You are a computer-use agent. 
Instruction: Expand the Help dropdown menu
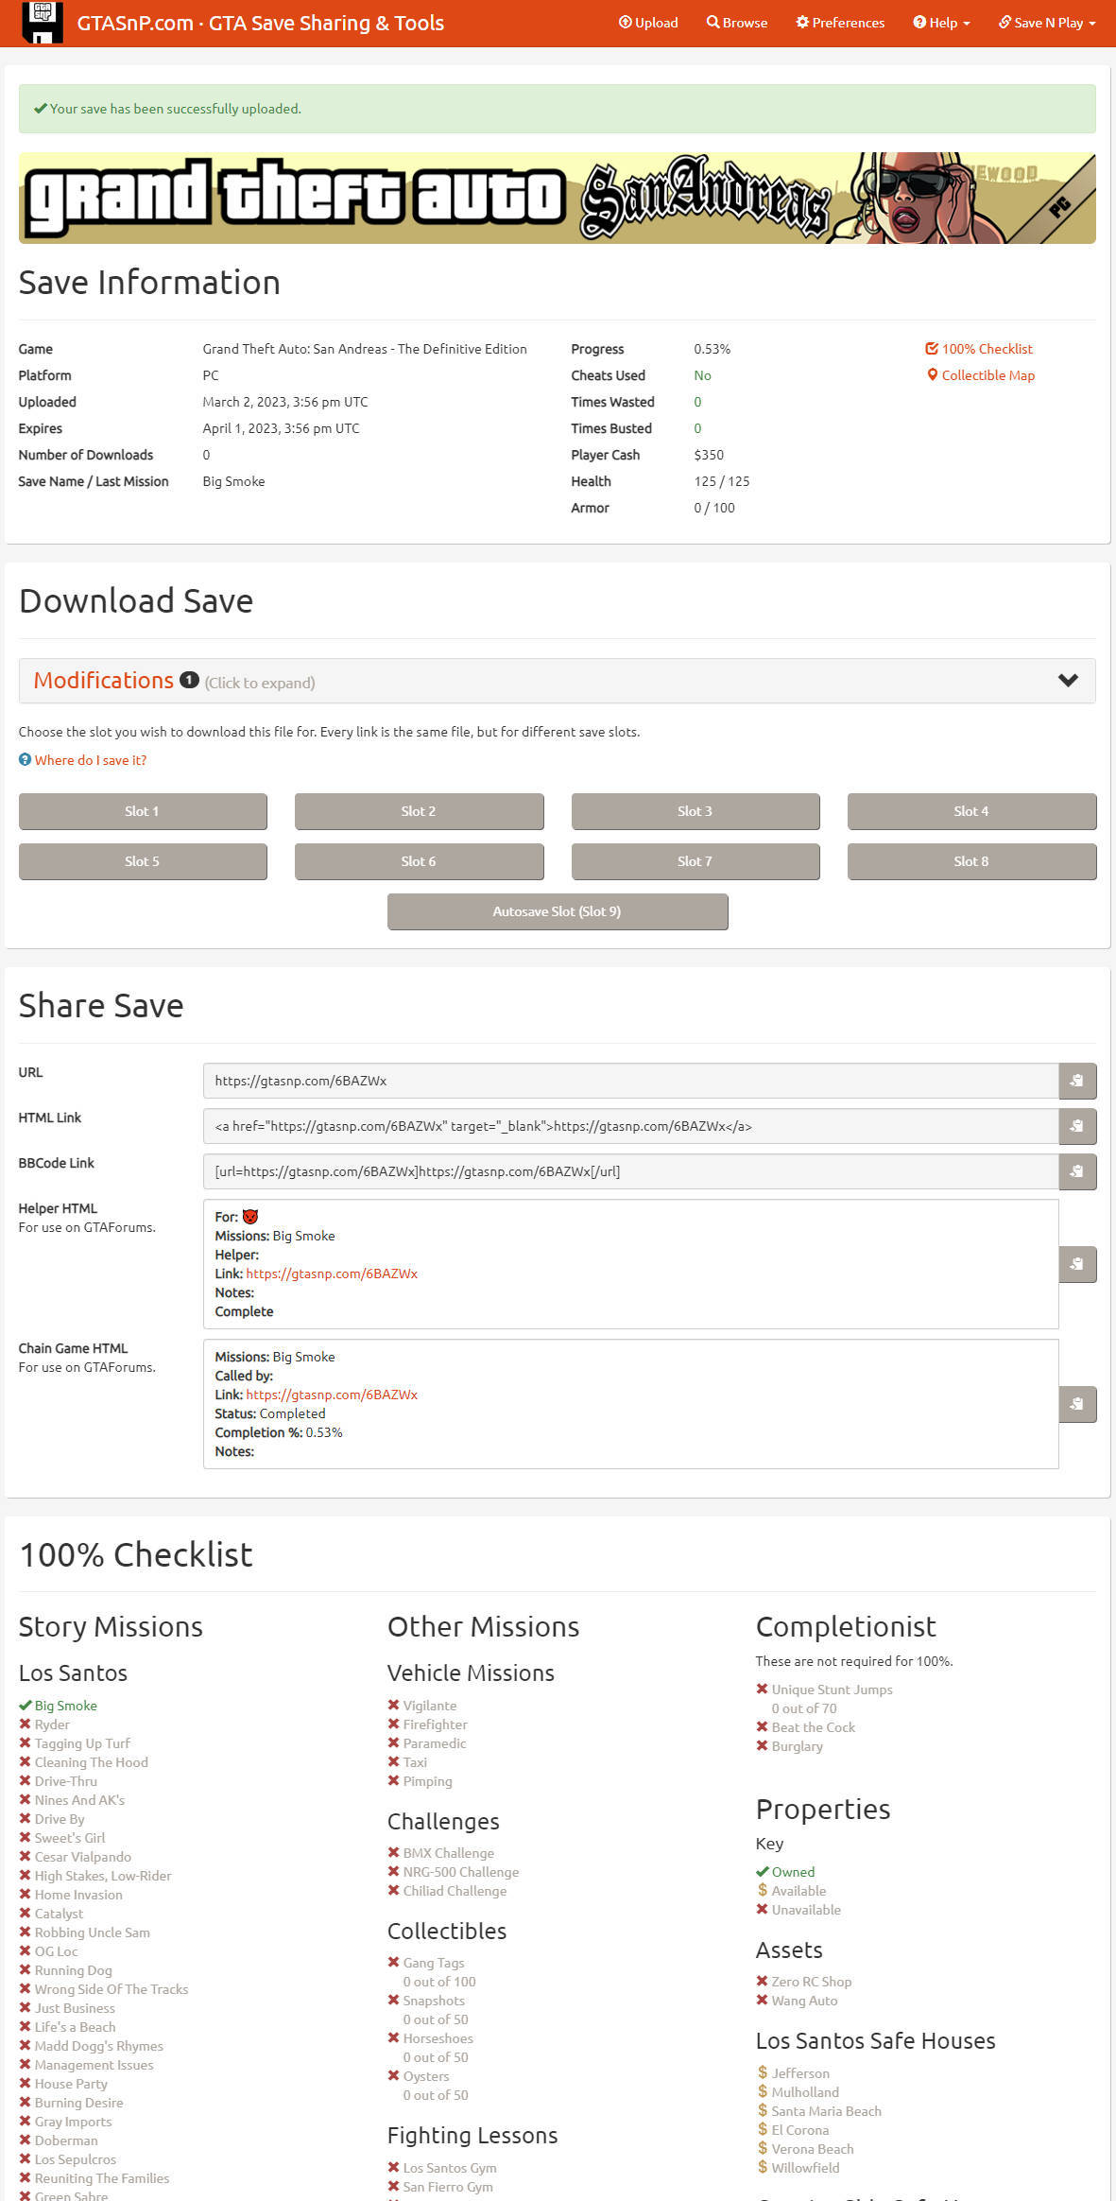941,23
